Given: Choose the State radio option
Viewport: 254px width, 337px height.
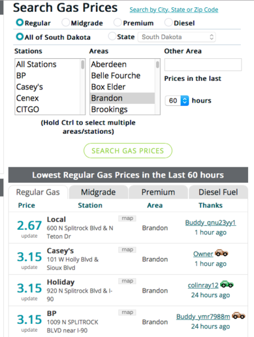Looking at the screenshot, I should [x=112, y=37].
